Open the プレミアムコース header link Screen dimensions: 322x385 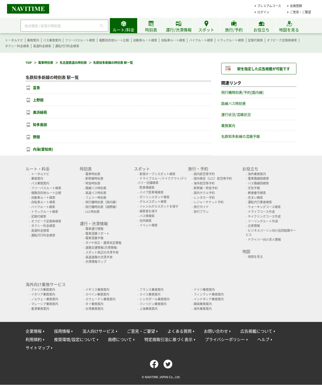tap(269, 6)
